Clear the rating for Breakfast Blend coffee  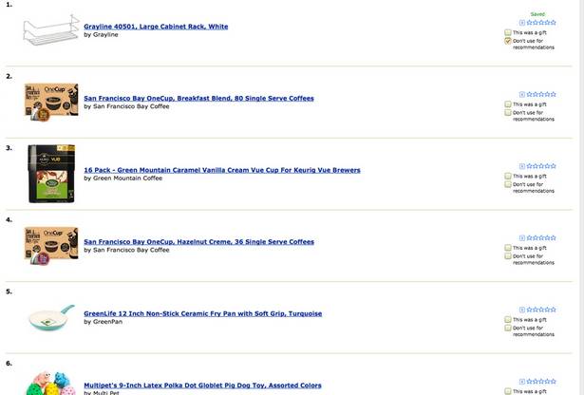[521, 94]
